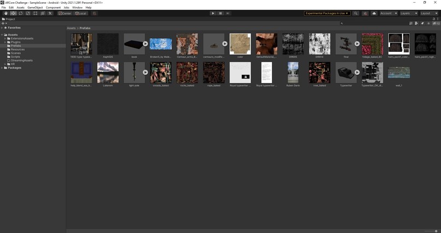Viewport: 441px width, 233px height.
Task: Select the Lakerem texture thumbnail
Action: pos(108,73)
